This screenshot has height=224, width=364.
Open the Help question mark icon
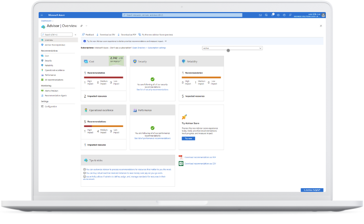284,15
